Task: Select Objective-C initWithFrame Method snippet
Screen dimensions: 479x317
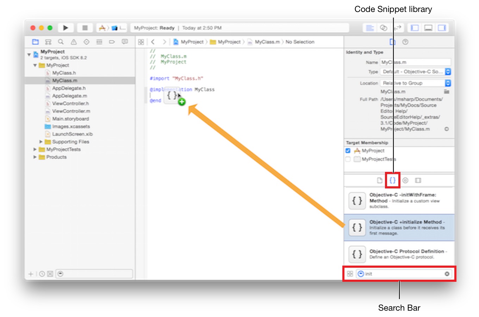Action: (399, 200)
